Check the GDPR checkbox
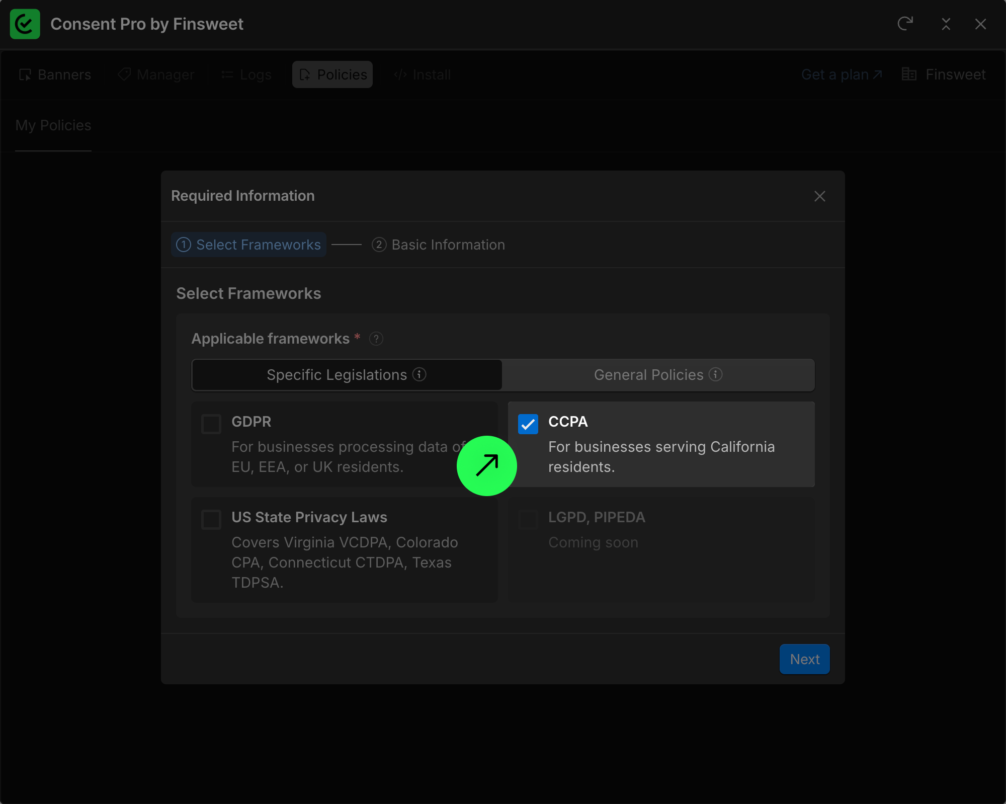The image size is (1006, 804). click(x=211, y=424)
